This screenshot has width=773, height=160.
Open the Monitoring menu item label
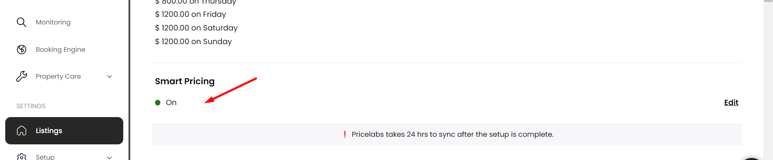53,22
